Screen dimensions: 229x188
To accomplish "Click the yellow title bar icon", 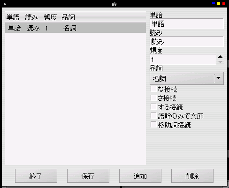I will point(219,4).
